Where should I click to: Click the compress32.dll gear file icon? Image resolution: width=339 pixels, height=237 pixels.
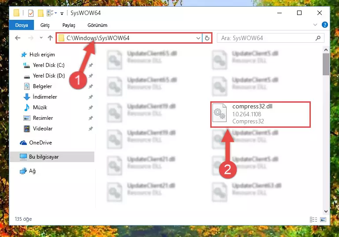(220, 113)
